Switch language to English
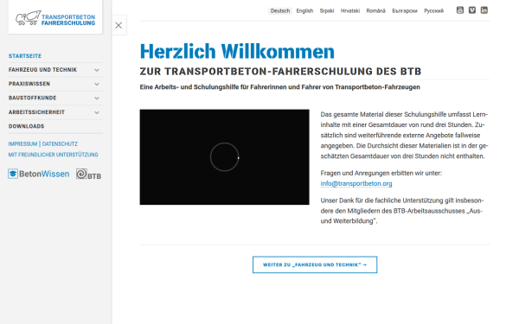This screenshot has width=519, height=324. coord(304,10)
